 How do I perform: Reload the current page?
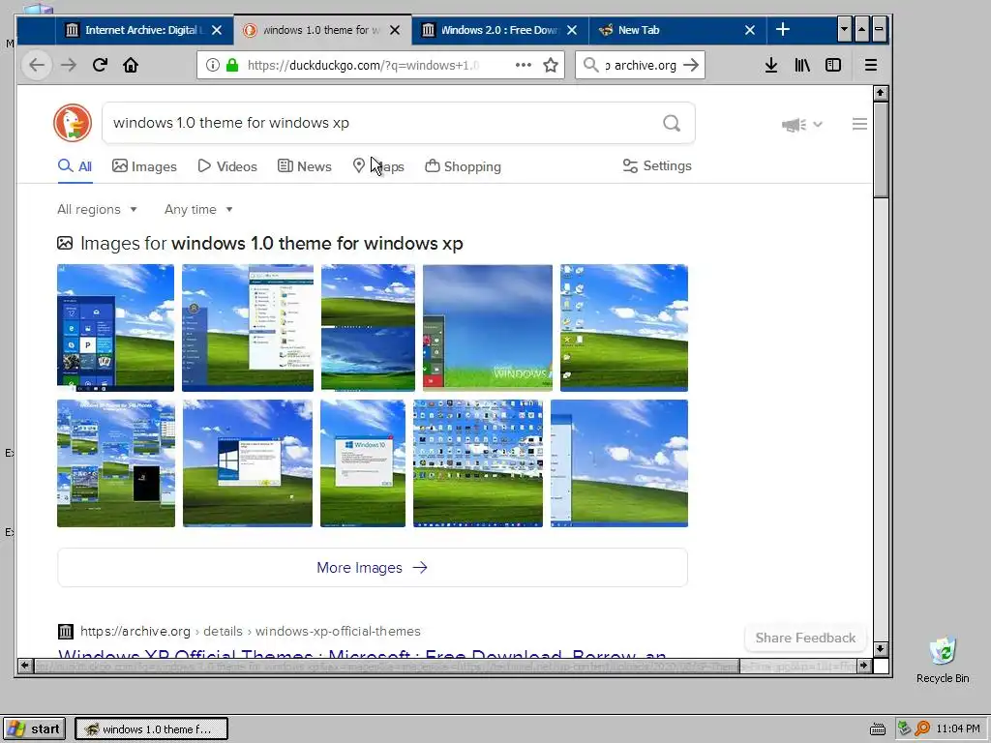point(100,65)
